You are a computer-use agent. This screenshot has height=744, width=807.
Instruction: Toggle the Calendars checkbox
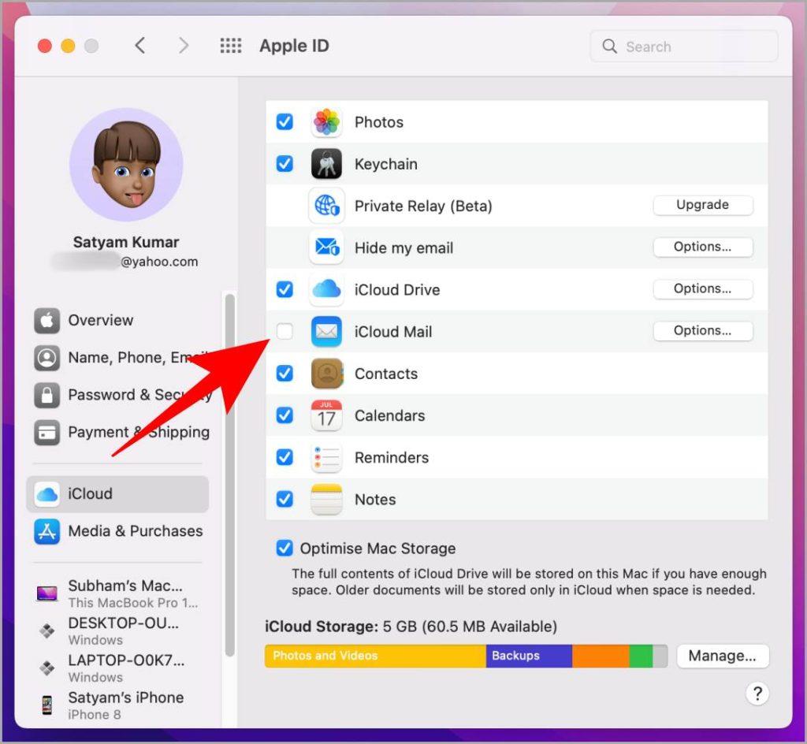(x=284, y=415)
